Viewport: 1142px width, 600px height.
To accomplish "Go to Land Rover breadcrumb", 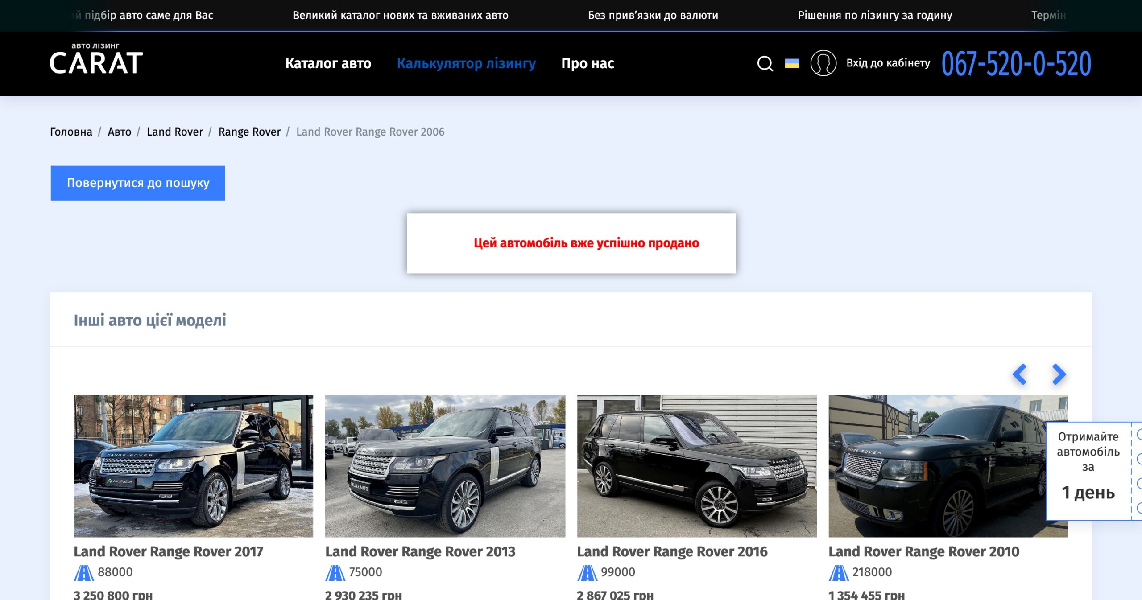I will (x=175, y=132).
